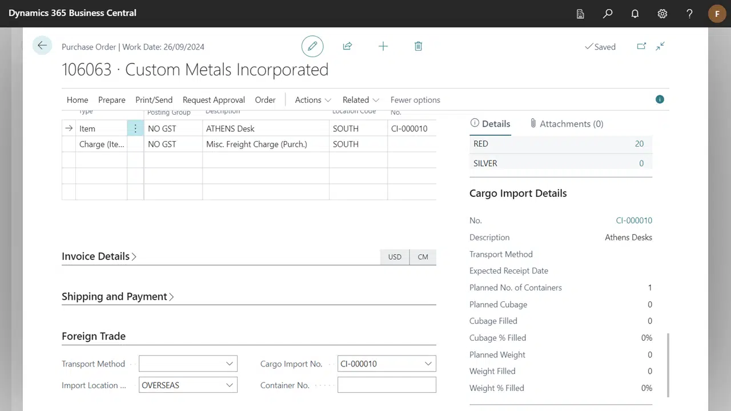Click the Container No. input field

point(387,385)
